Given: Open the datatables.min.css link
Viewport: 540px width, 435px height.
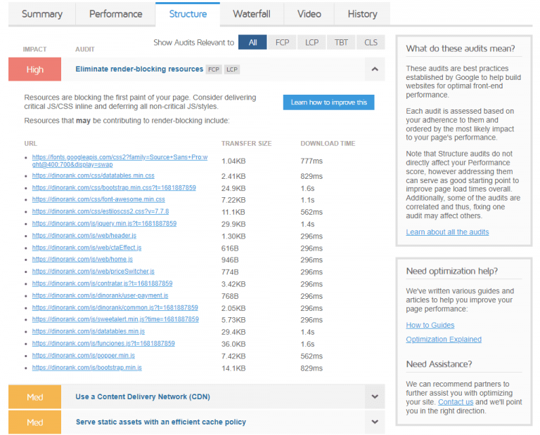Looking at the screenshot, I should (x=94, y=175).
